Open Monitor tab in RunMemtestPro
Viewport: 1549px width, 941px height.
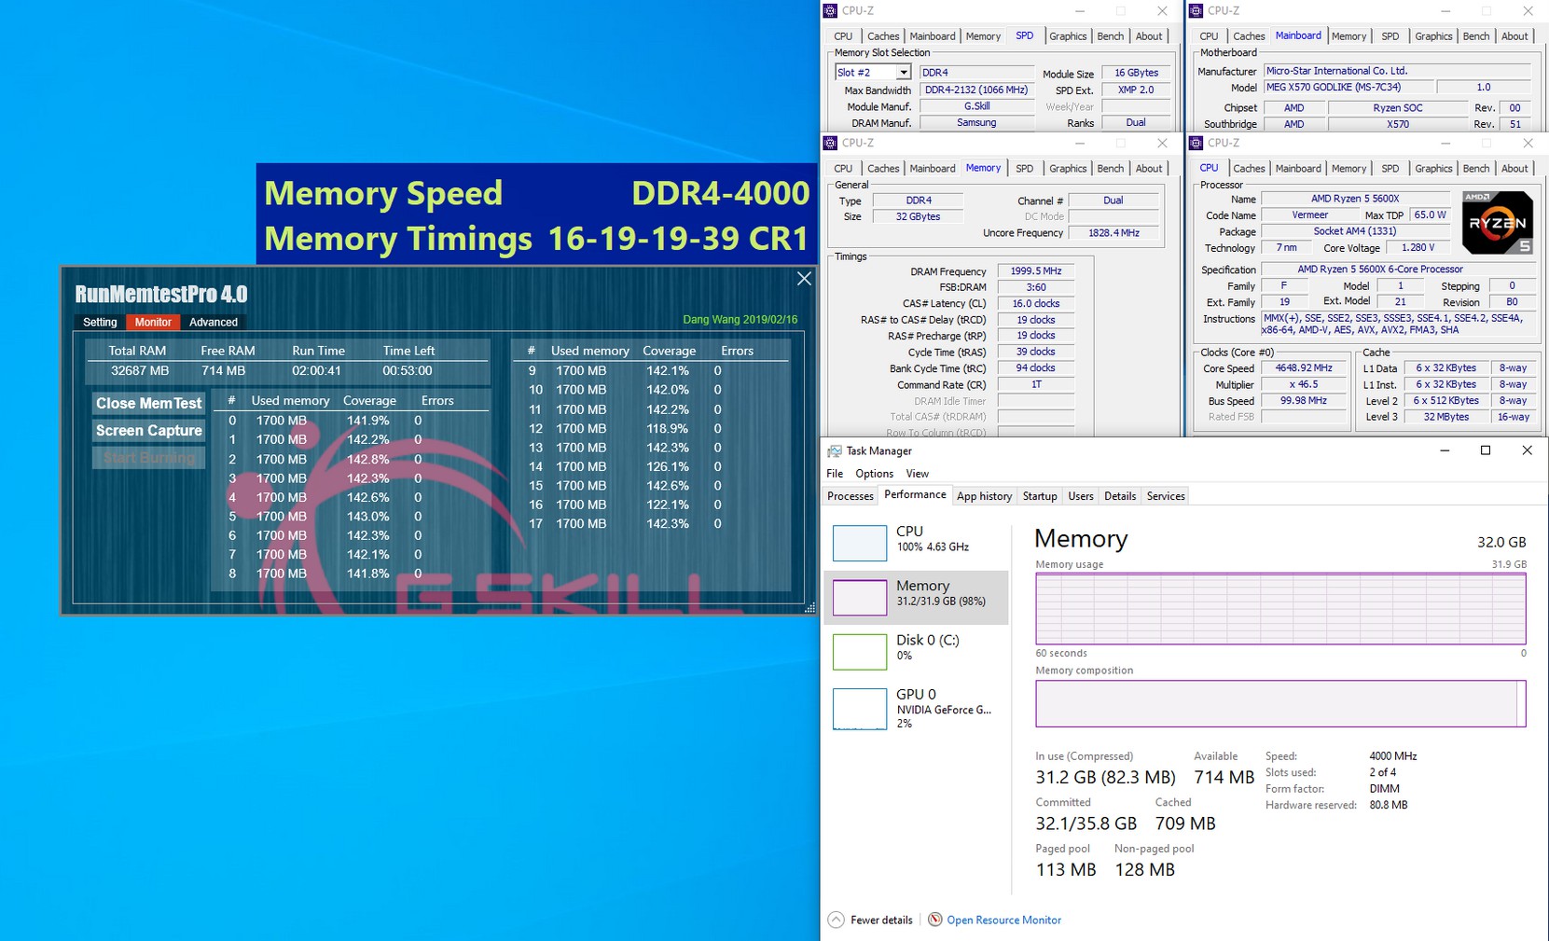pyautogui.click(x=153, y=322)
